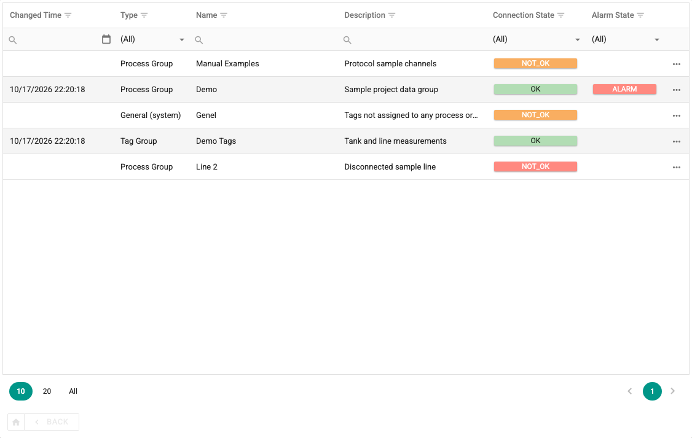Open the more menu for Demo row
The width and height of the screenshot is (692, 438).
click(x=677, y=90)
